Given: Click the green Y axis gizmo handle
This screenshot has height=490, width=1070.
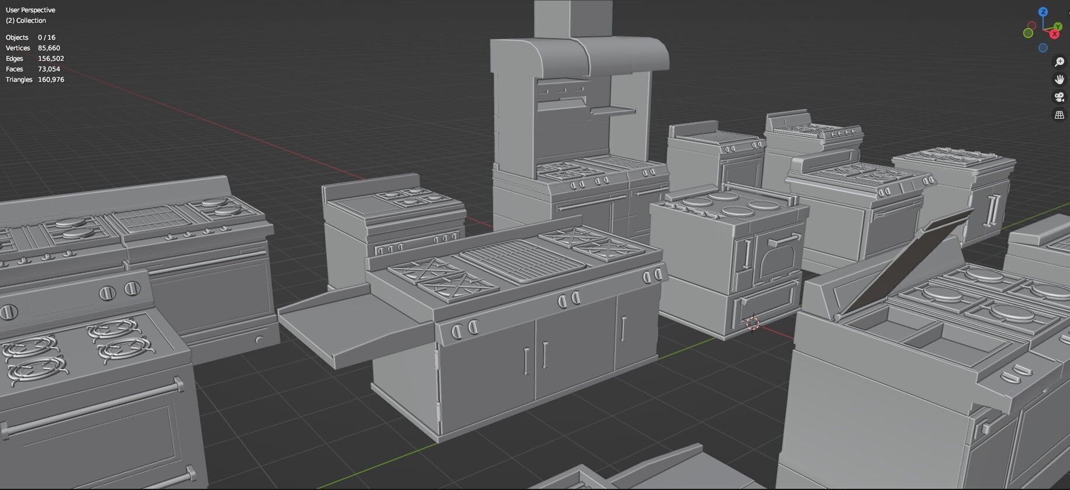Looking at the screenshot, I should pos(1058,26).
